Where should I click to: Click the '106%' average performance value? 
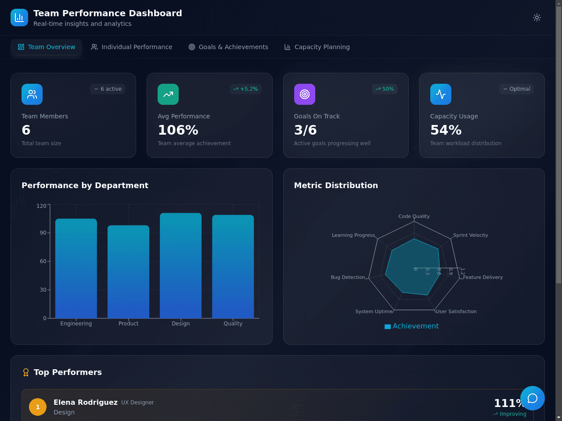click(178, 130)
